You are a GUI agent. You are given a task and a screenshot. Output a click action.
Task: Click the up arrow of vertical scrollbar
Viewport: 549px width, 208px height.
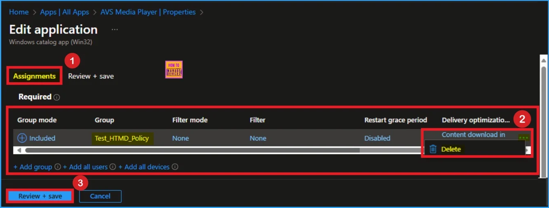pyautogui.click(x=543, y=61)
